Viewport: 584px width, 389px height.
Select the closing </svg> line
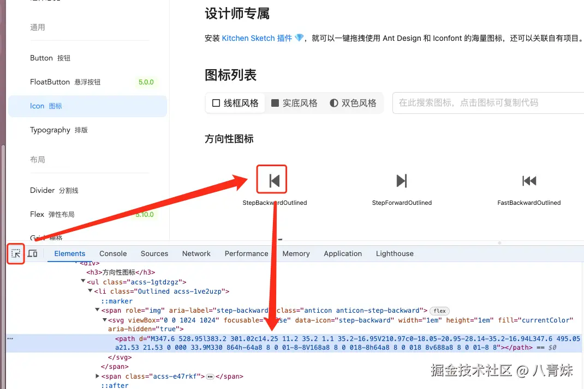(x=120, y=357)
